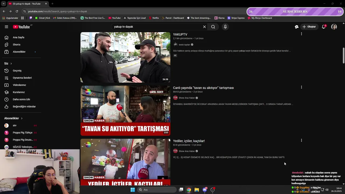Open the Parrot - Dashboard bookmark

(173, 18)
